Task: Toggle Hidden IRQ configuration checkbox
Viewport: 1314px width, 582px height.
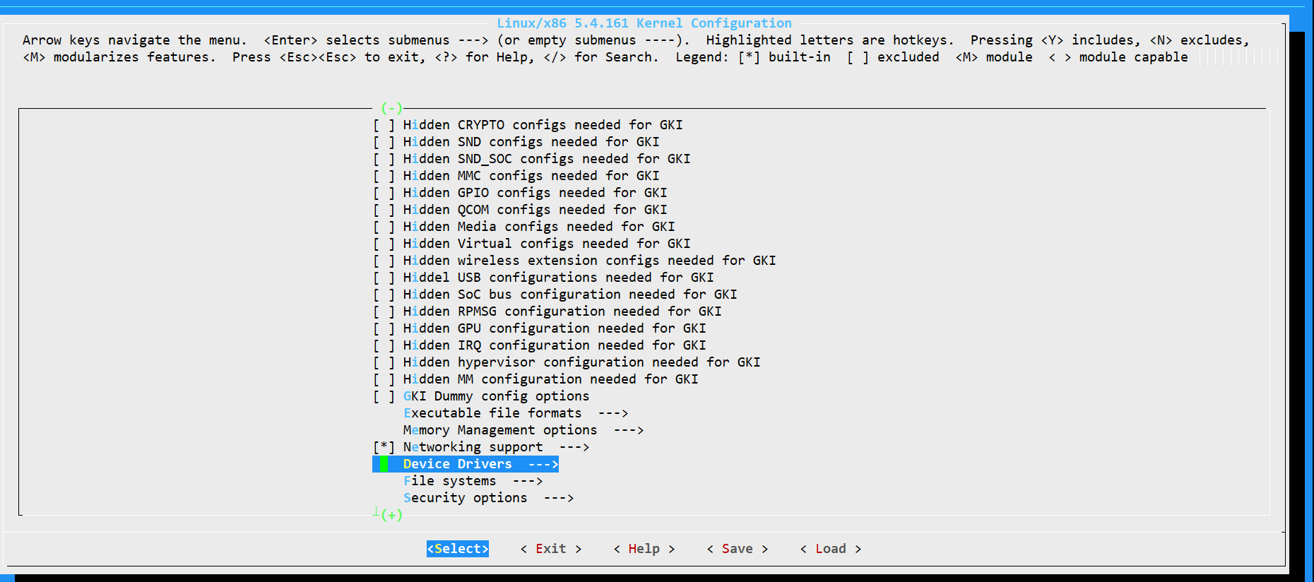Action: [x=384, y=345]
